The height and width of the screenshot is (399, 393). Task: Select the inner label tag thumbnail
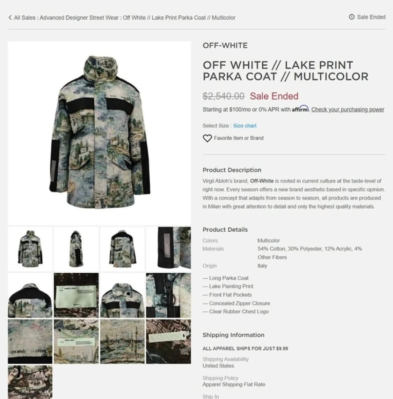point(76,295)
